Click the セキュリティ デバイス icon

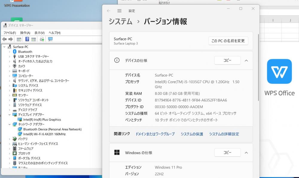(15, 90)
